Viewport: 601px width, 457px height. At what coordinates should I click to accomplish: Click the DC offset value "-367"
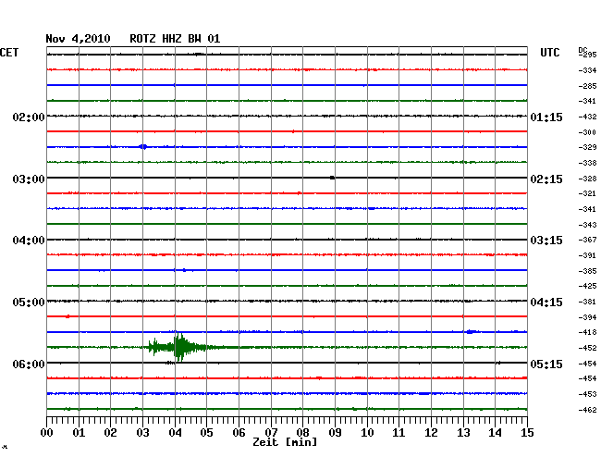coord(587,240)
